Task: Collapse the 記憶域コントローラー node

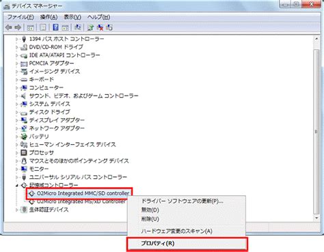Action: pyautogui.click(x=16, y=185)
